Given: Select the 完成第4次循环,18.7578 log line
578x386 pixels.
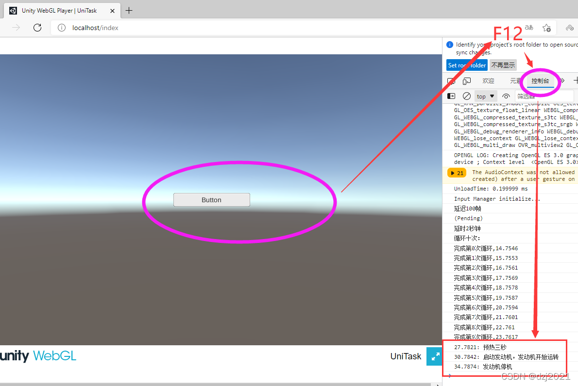Looking at the screenshot, I should pyautogui.click(x=510, y=288).
